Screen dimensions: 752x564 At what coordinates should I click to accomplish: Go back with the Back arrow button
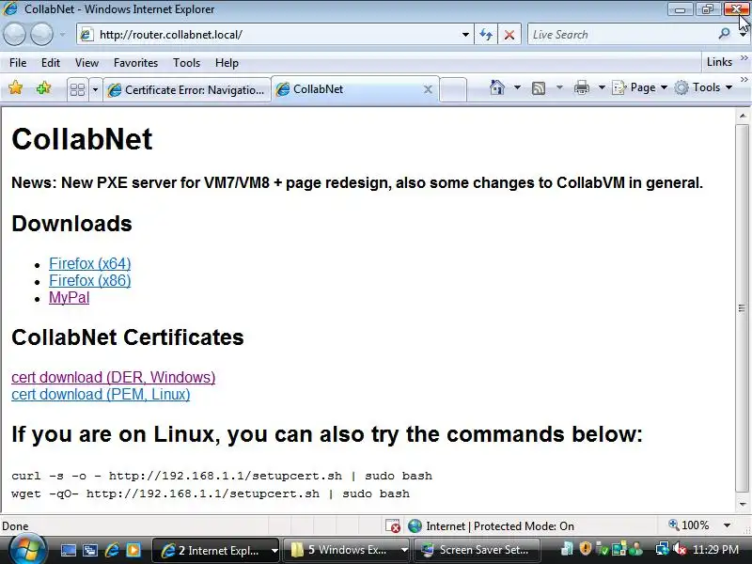click(14, 35)
